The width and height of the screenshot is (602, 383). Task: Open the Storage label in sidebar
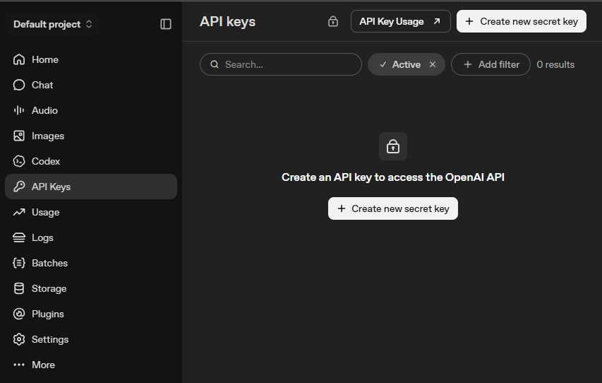click(x=49, y=288)
